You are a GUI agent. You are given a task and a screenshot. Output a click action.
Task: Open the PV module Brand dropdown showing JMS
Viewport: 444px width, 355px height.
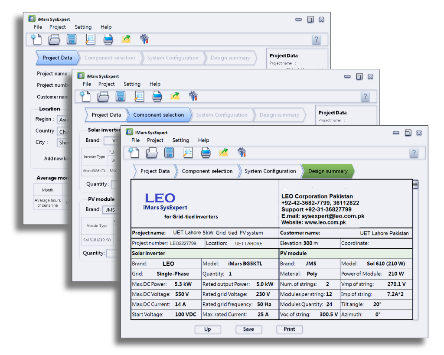(111, 210)
